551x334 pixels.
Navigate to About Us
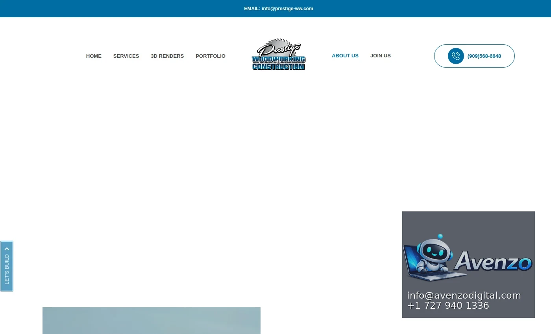coord(345,55)
